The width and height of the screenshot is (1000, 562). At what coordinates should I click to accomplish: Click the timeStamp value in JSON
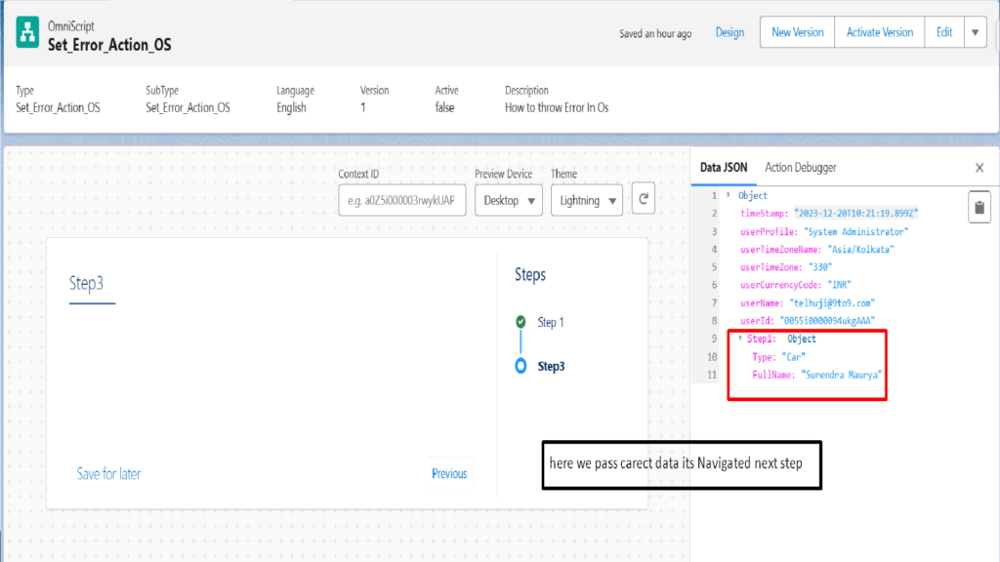(x=855, y=214)
